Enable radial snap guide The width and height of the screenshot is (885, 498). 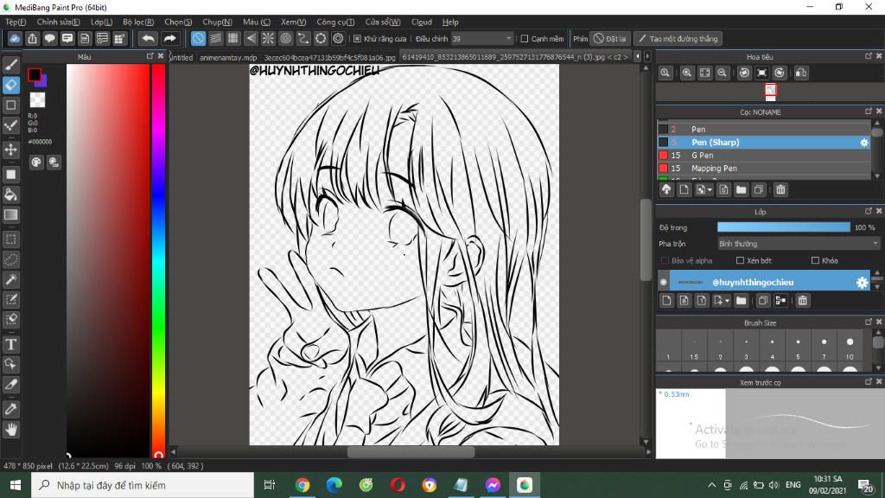pyautogui.click(x=268, y=38)
